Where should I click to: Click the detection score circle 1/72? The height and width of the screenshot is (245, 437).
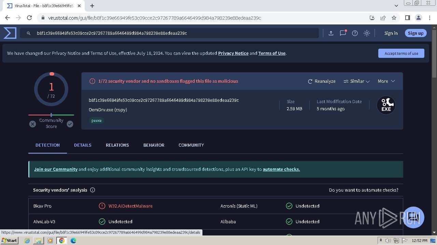51,89
